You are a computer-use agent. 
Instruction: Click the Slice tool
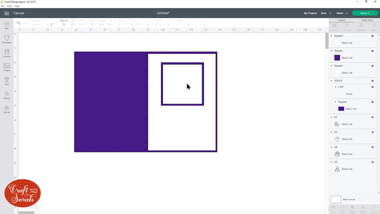pos(333,209)
